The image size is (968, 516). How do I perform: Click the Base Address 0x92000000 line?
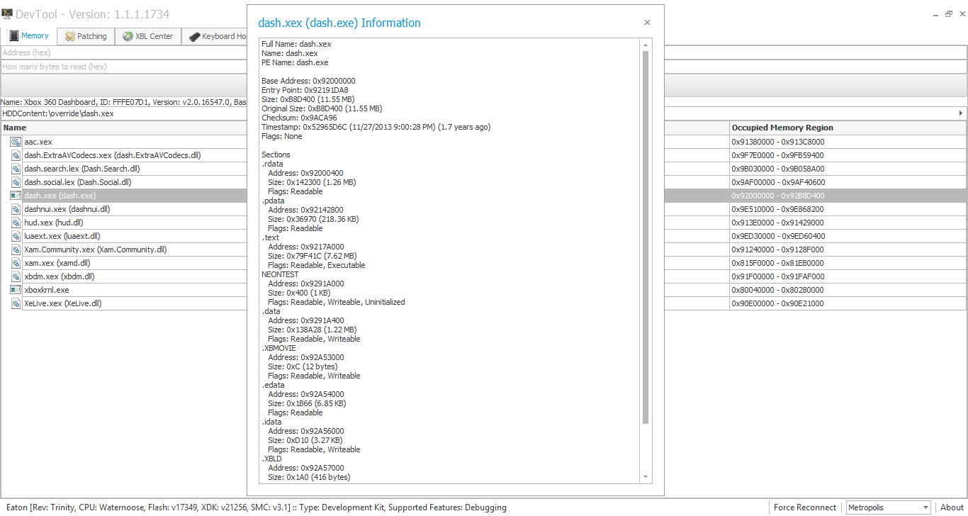(x=308, y=81)
